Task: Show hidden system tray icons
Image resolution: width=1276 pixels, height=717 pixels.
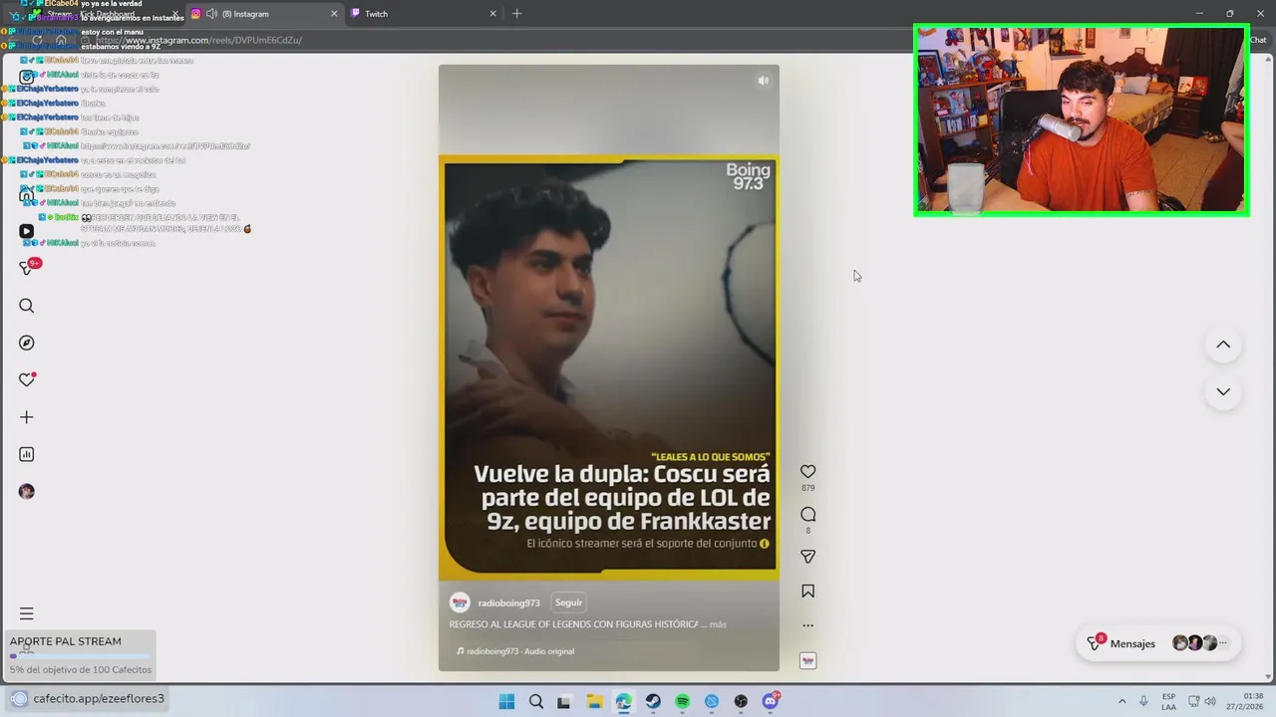Action: click(x=1122, y=701)
